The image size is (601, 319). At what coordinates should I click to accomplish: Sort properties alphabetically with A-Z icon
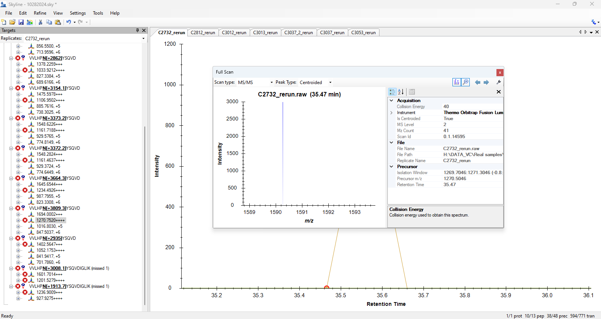click(401, 92)
